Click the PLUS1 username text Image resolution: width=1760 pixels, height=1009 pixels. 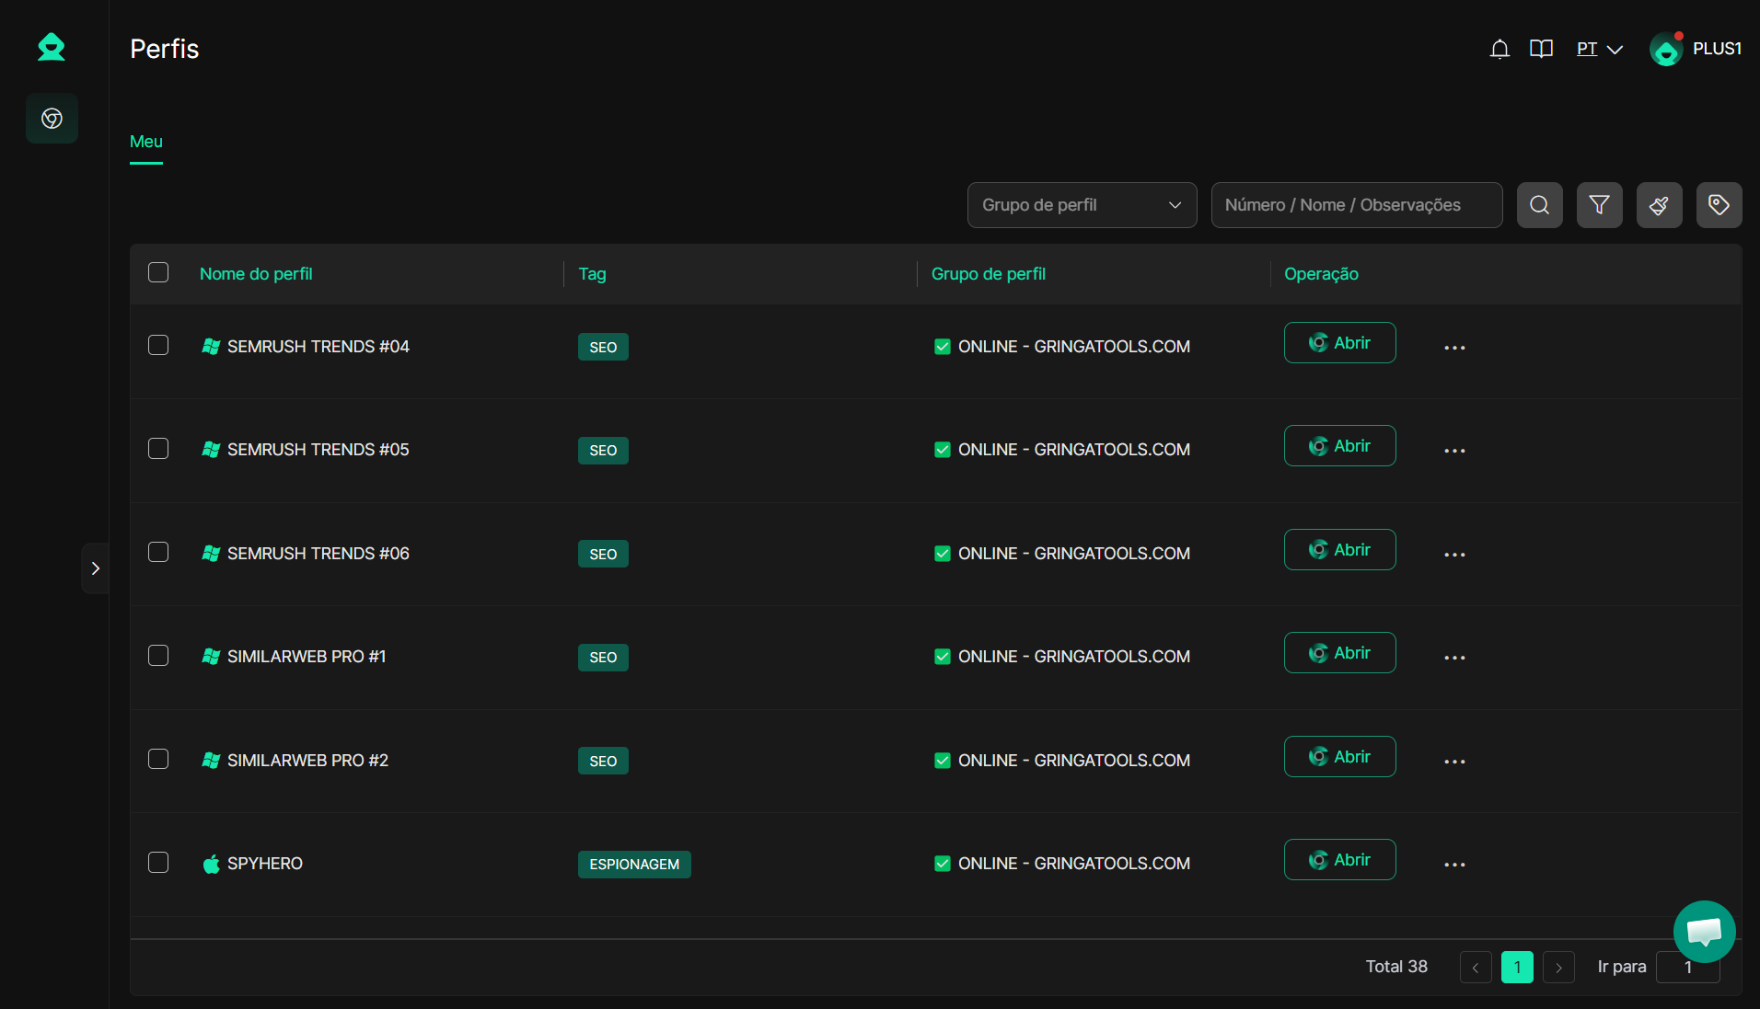pyautogui.click(x=1717, y=49)
